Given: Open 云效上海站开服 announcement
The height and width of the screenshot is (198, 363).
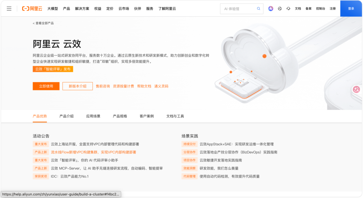Looking at the screenshot, I should (95, 144).
